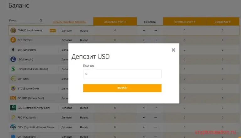Screen dimensions: 241x138
Task: Close the Депозит USD dialog
Action: pos(173,50)
